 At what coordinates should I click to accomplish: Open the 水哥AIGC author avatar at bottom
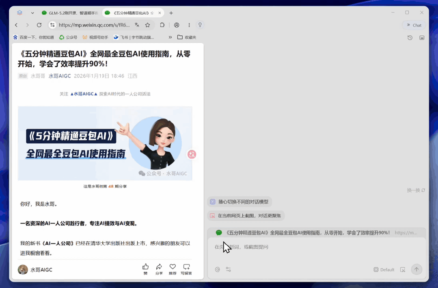(23, 270)
